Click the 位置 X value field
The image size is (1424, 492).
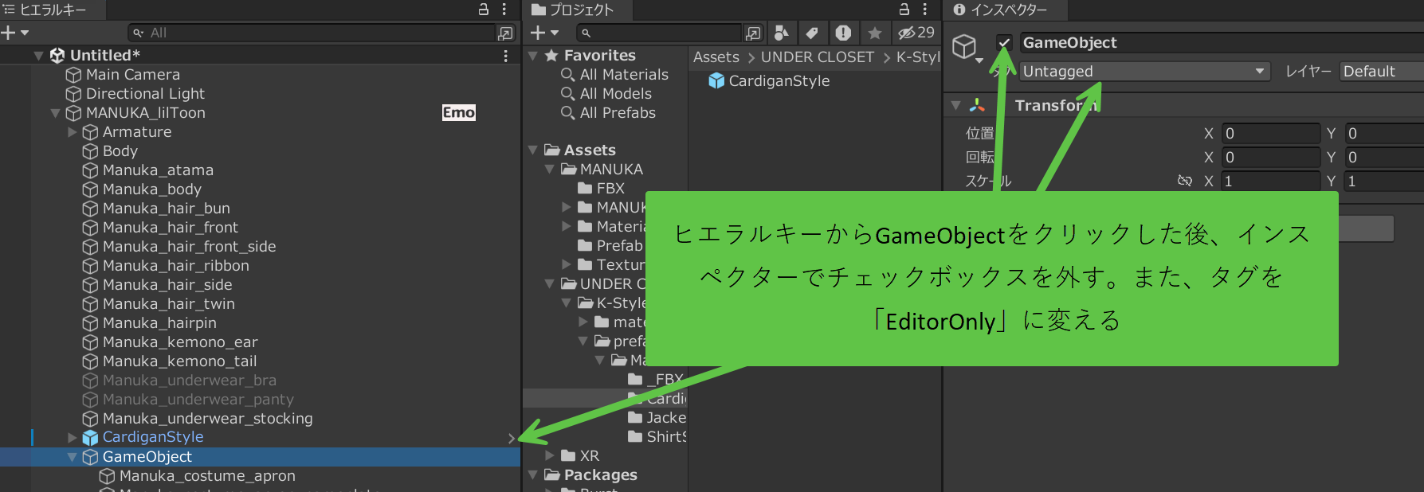(x=1270, y=134)
